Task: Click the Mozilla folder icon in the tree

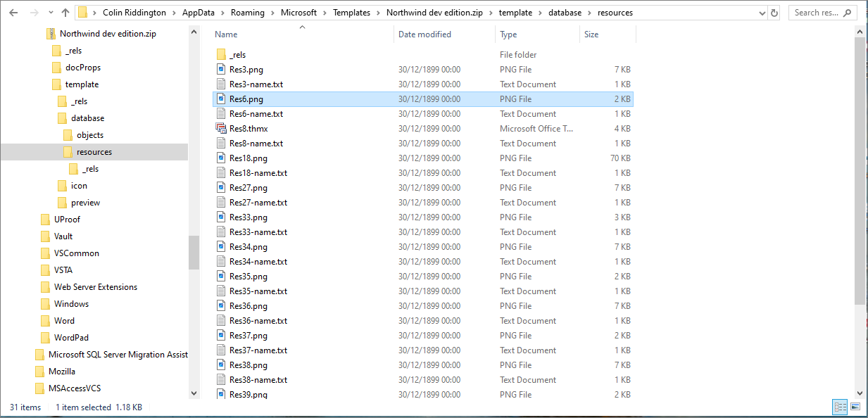Action: (39, 372)
